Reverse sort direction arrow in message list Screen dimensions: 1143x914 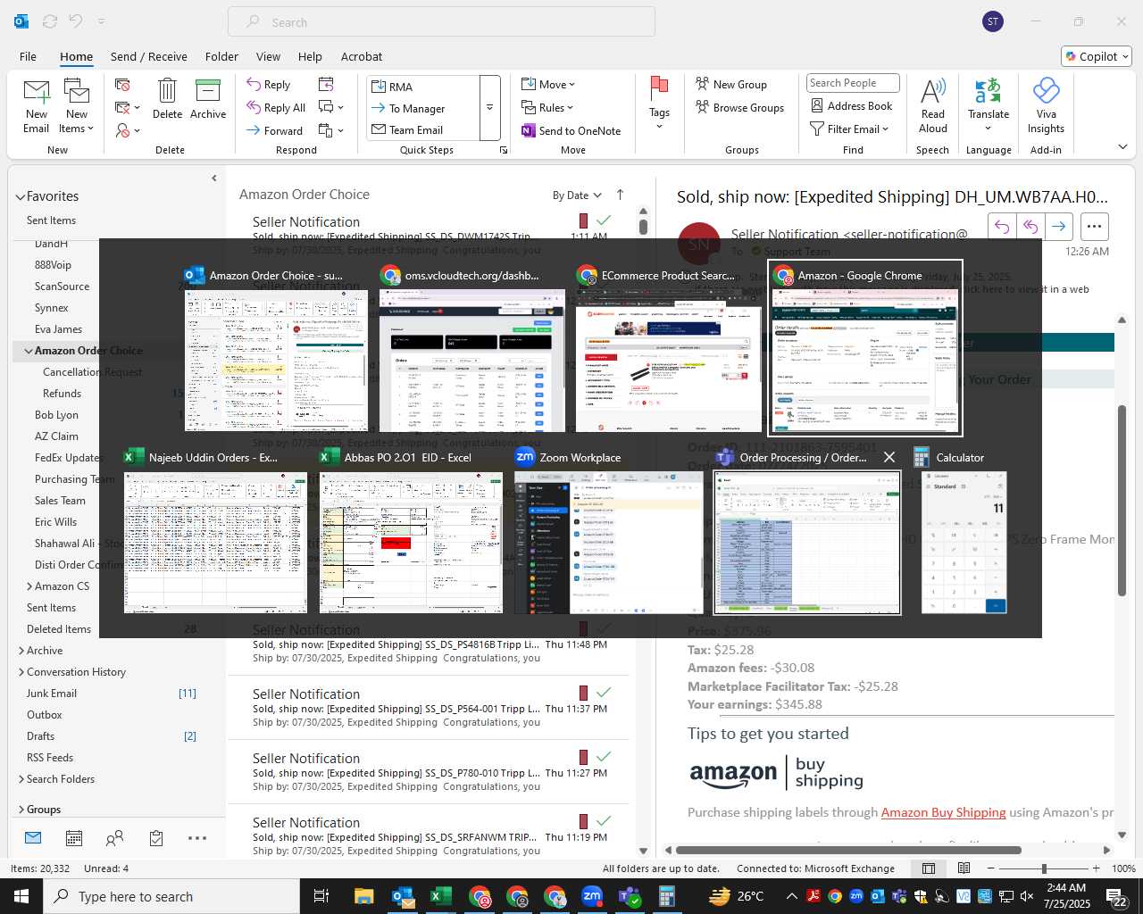click(x=620, y=195)
